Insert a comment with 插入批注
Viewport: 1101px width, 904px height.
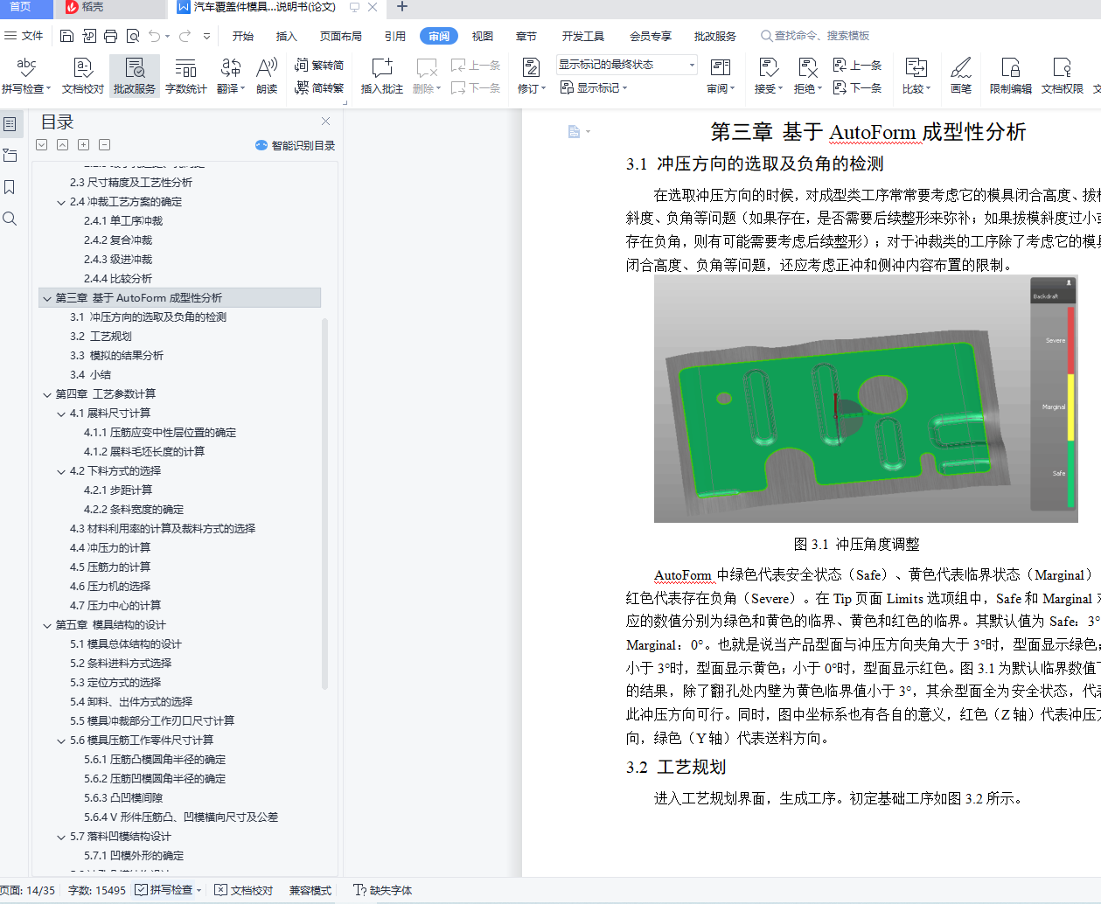pyautogui.click(x=382, y=75)
